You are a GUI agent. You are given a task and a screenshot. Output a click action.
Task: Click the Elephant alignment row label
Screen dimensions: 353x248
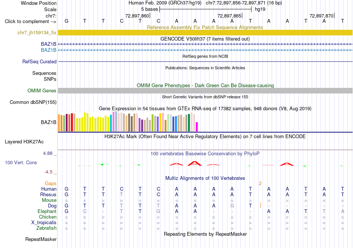pyautogui.click(x=47, y=212)
